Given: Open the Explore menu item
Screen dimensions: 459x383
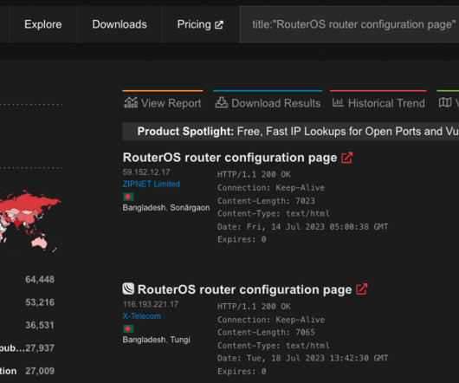Looking at the screenshot, I should point(43,24).
